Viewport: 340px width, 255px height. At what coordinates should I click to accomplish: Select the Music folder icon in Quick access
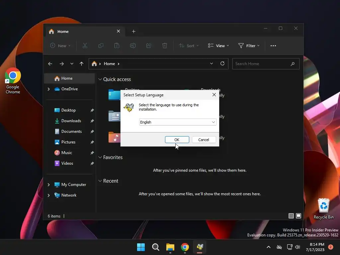click(x=114, y=137)
